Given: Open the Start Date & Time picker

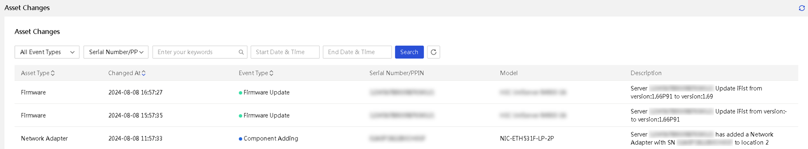Looking at the screenshot, I should [x=285, y=52].
